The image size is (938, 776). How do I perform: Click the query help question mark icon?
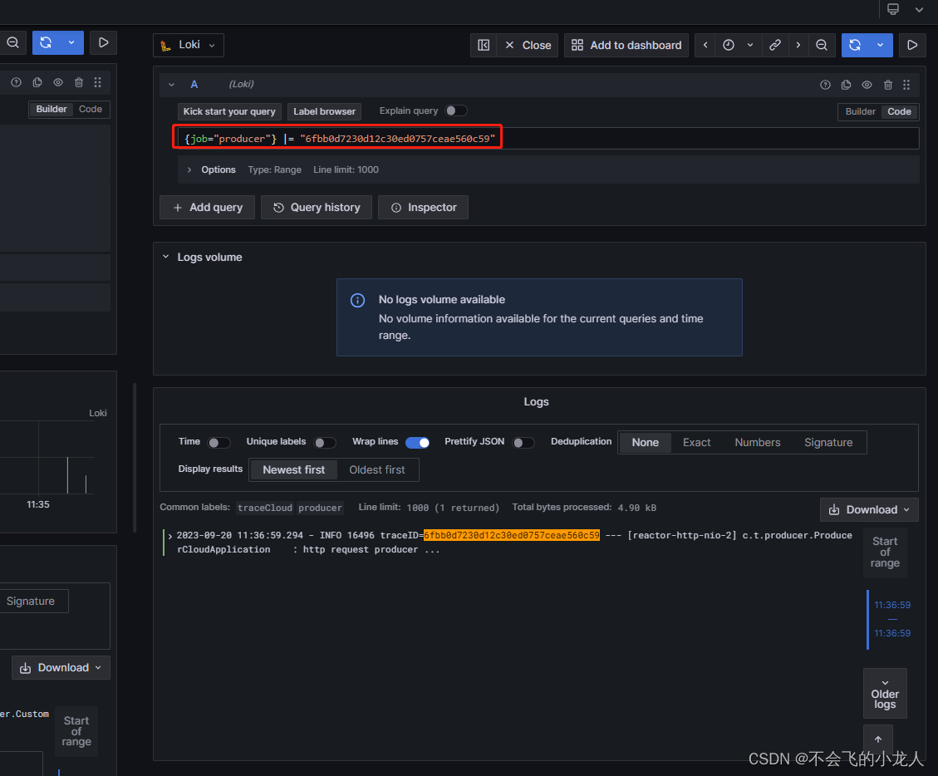click(825, 85)
